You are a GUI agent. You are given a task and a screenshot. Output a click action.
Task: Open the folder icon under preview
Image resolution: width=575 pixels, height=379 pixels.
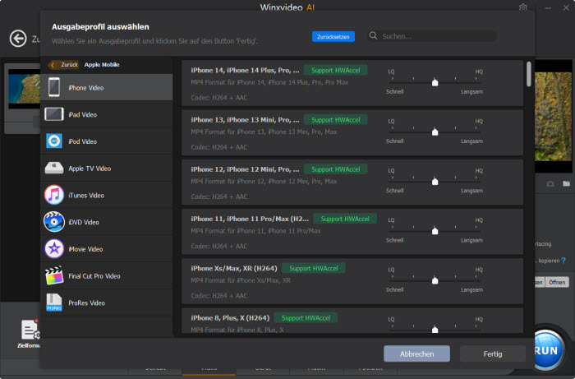click(567, 183)
